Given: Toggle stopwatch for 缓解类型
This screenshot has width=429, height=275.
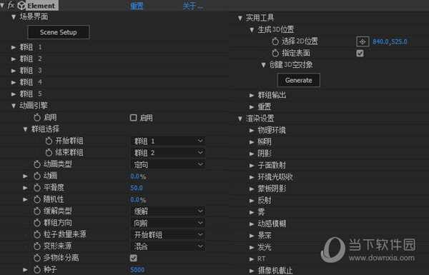Looking at the screenshot, I should point(37,211).
